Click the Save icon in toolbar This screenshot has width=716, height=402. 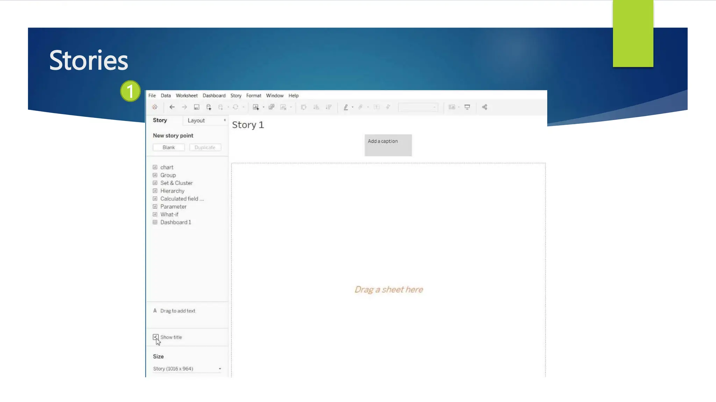(x=196, y=107)
